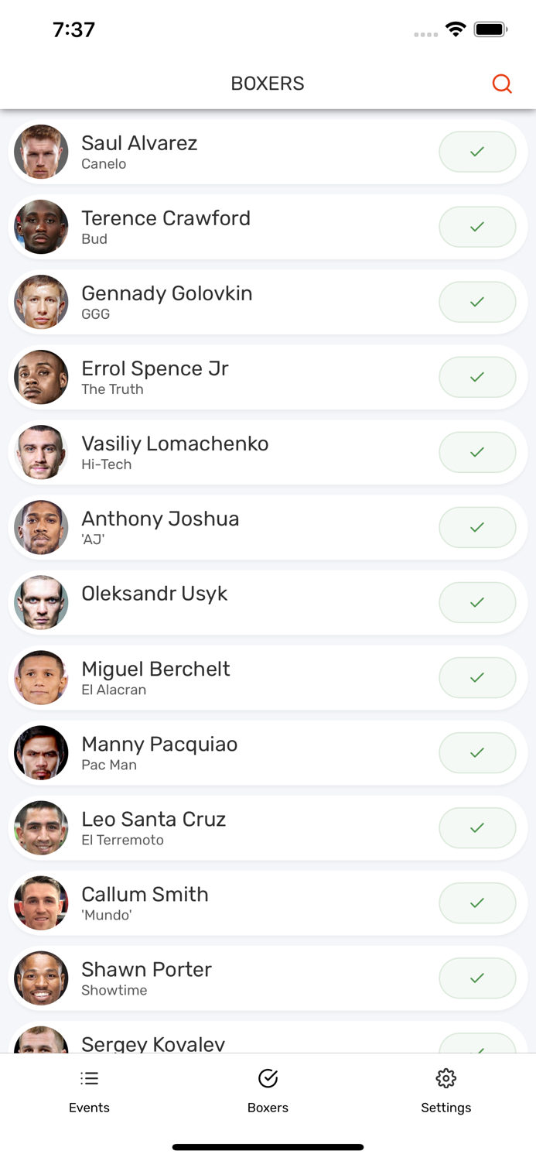Select the Boxers tab
536x1161 pixels.
point(268,1090)
